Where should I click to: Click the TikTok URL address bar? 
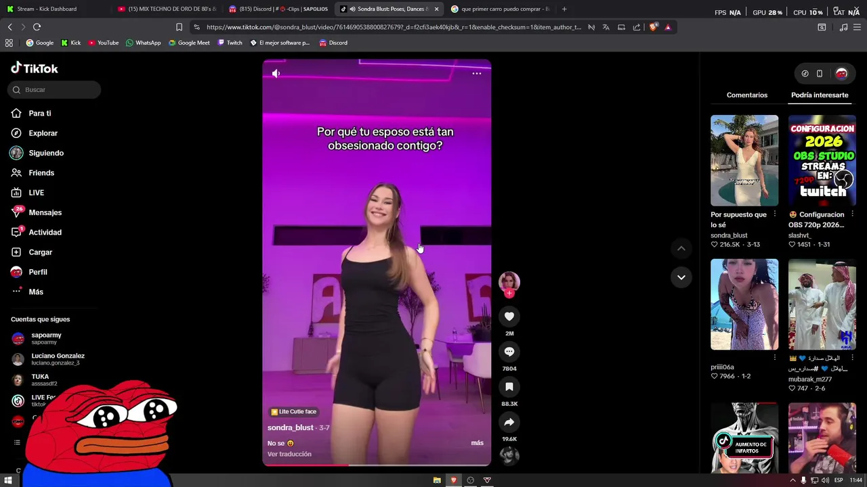393,27
